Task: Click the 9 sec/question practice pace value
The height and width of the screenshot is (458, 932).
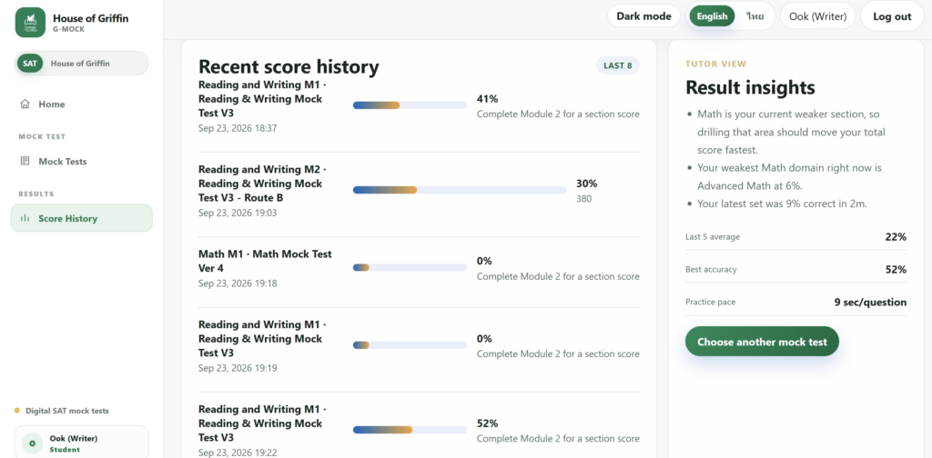Action: click(870, 302)
